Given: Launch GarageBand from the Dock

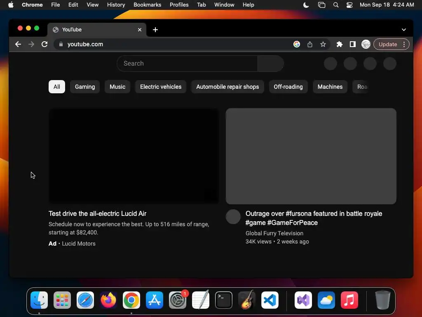Looking at the screenshot, I should 247,300.
